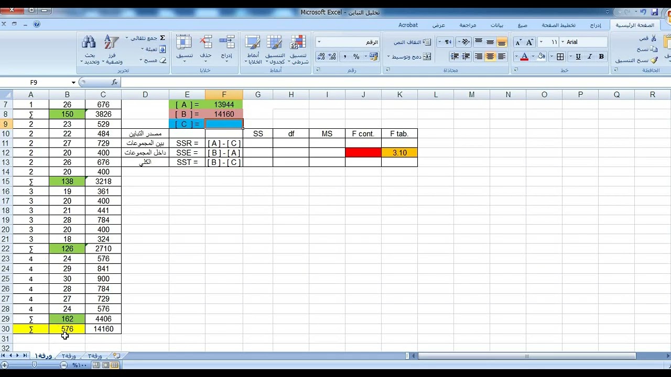
Task: Open Home tab (الصفحة الرئيسية)
Action: pyautogui.click(x=635, y=25)
